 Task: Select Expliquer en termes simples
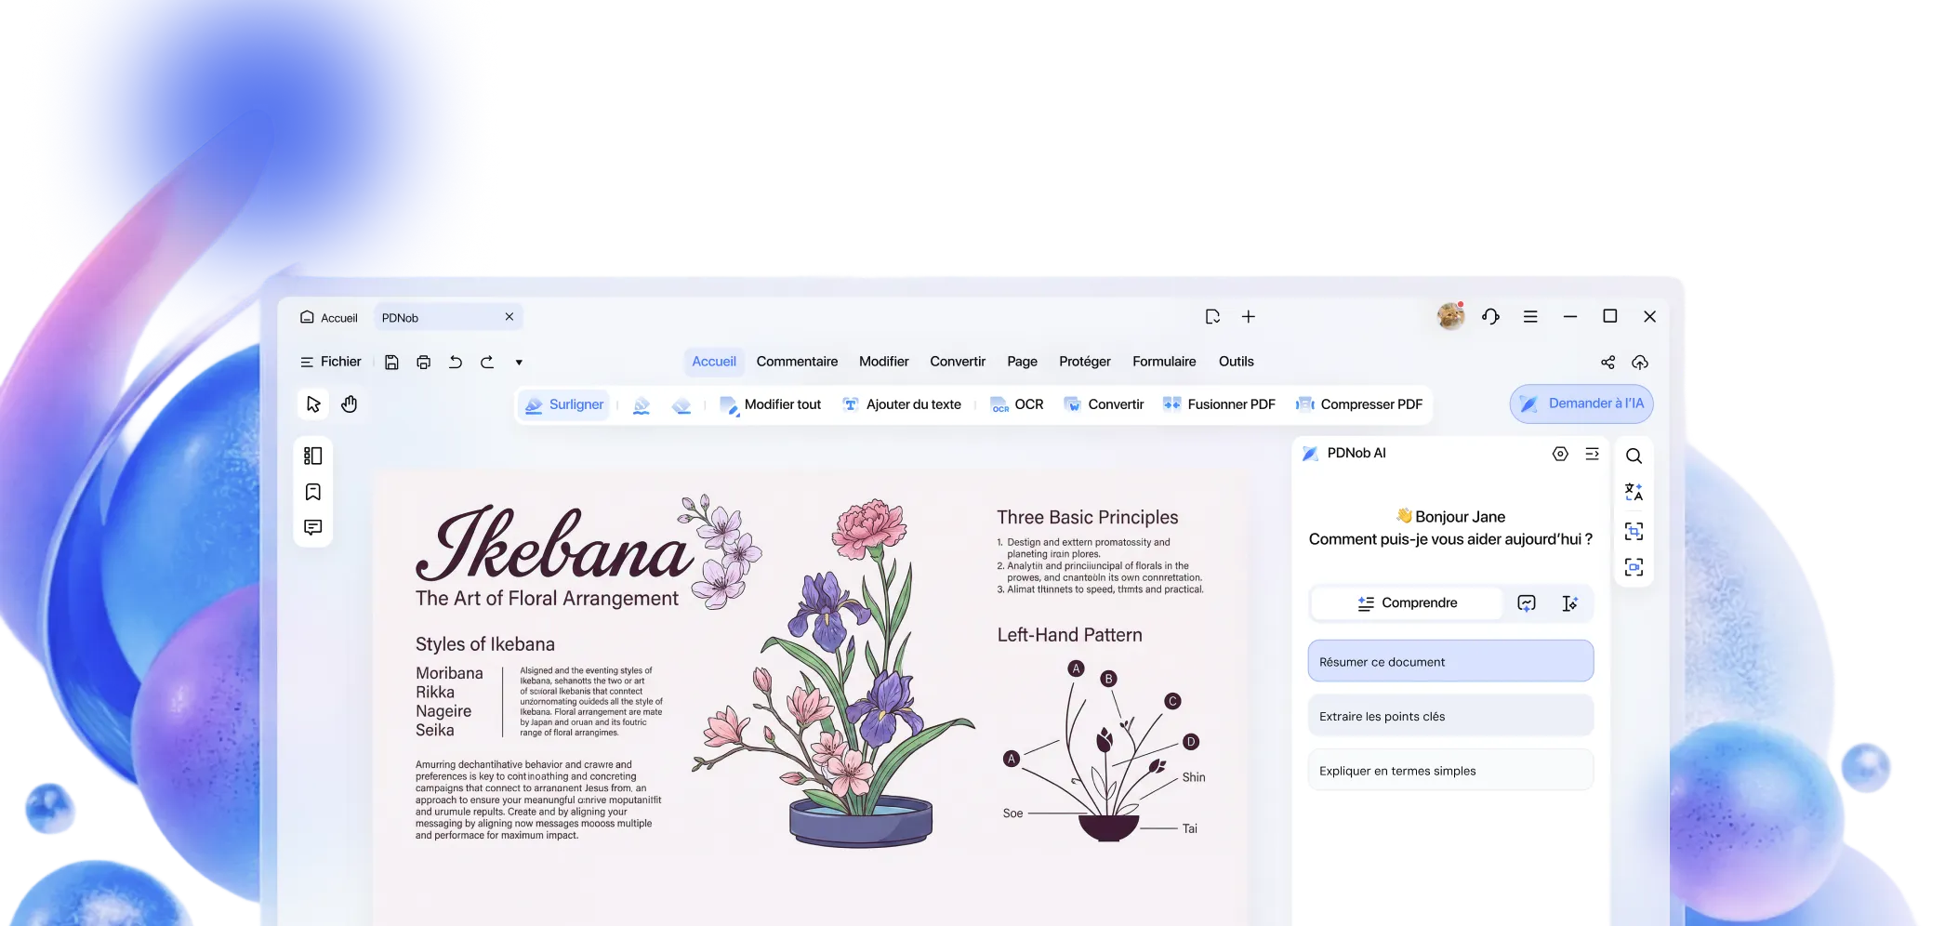click(1450, 770)
